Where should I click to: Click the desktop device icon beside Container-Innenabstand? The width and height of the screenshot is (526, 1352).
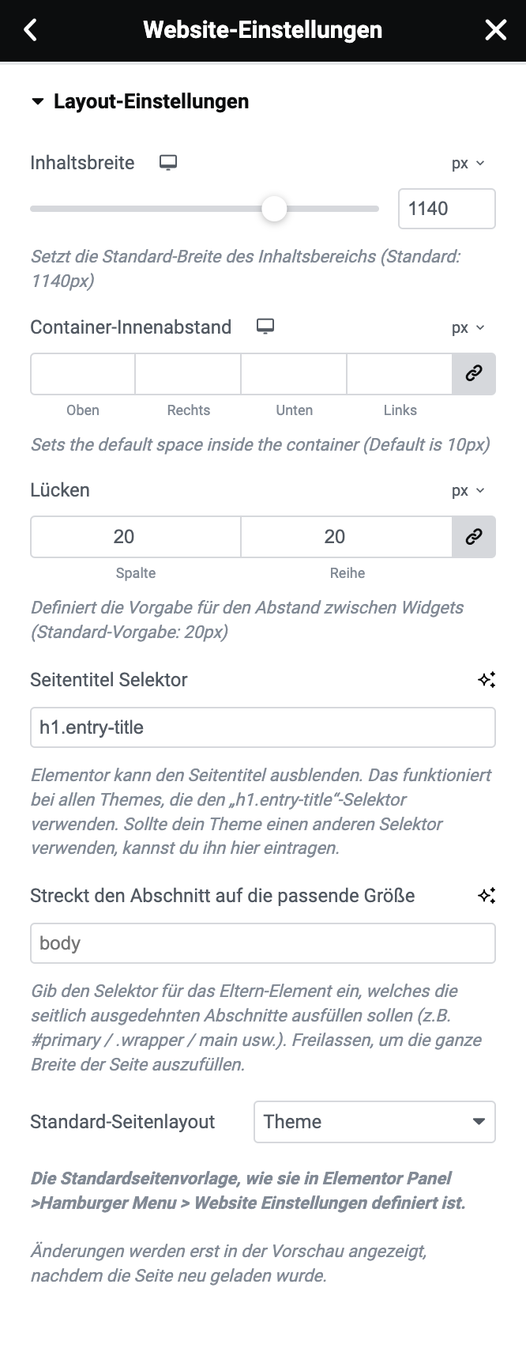coord(265,327)
